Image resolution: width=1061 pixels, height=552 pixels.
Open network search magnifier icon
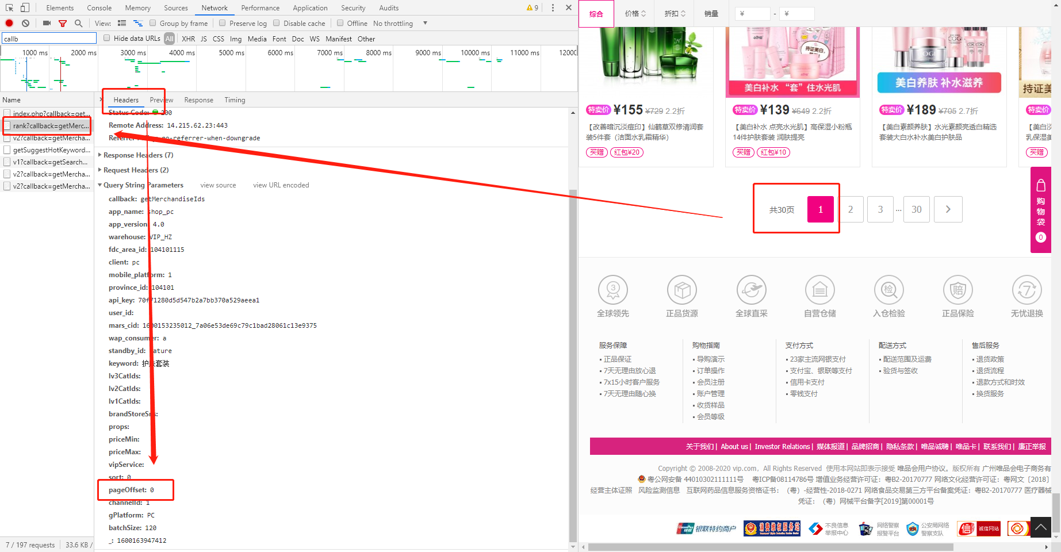pos(78,23)
